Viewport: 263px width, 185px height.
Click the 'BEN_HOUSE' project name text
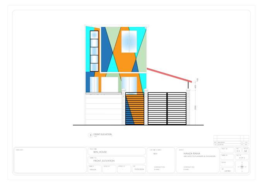pos(100,152)
